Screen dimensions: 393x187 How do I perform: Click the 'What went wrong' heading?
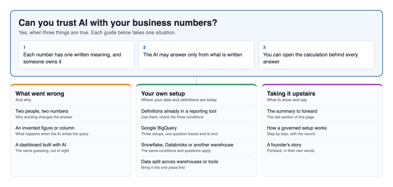pos(40,93)
